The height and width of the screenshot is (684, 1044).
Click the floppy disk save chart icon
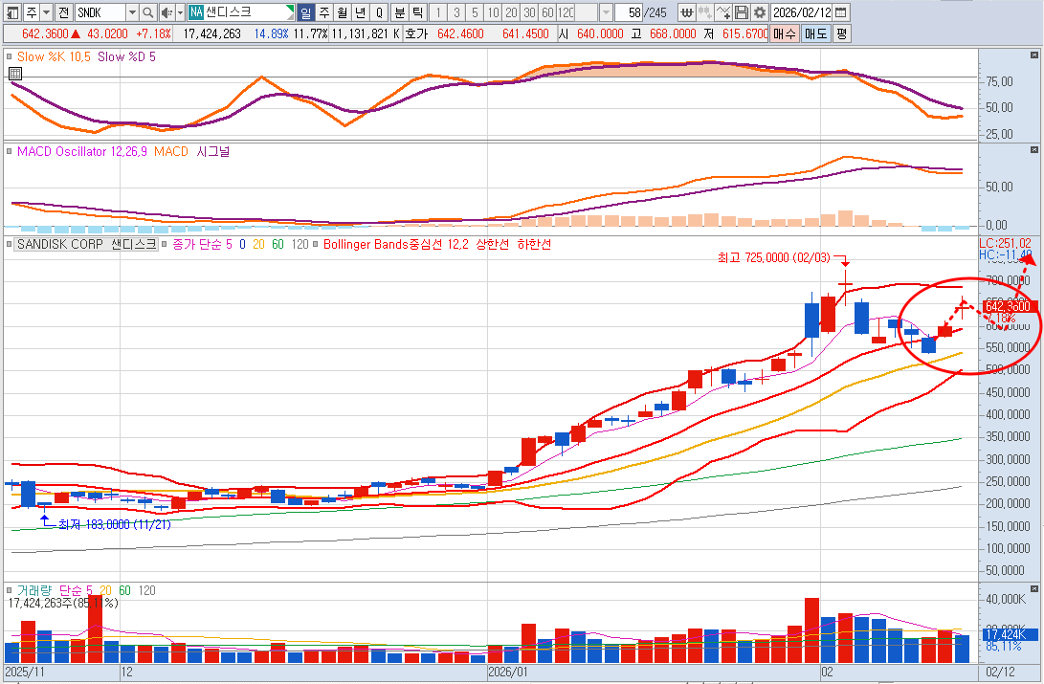742,12
